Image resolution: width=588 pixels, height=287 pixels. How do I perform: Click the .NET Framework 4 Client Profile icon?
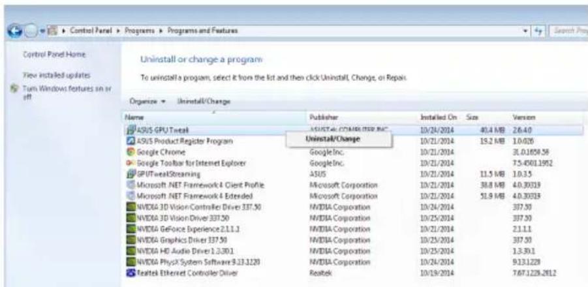[x=131, y=185]
